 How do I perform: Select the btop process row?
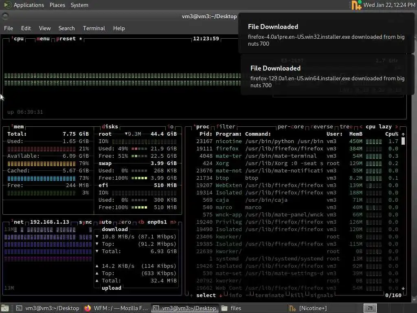297,178
